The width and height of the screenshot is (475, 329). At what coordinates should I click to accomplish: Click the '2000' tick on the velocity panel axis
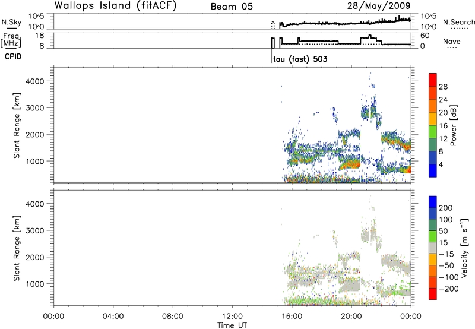click(35, 257)
